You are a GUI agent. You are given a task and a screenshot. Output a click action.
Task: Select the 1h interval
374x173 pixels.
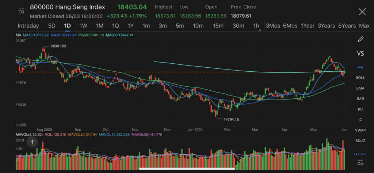click(256, 26)
